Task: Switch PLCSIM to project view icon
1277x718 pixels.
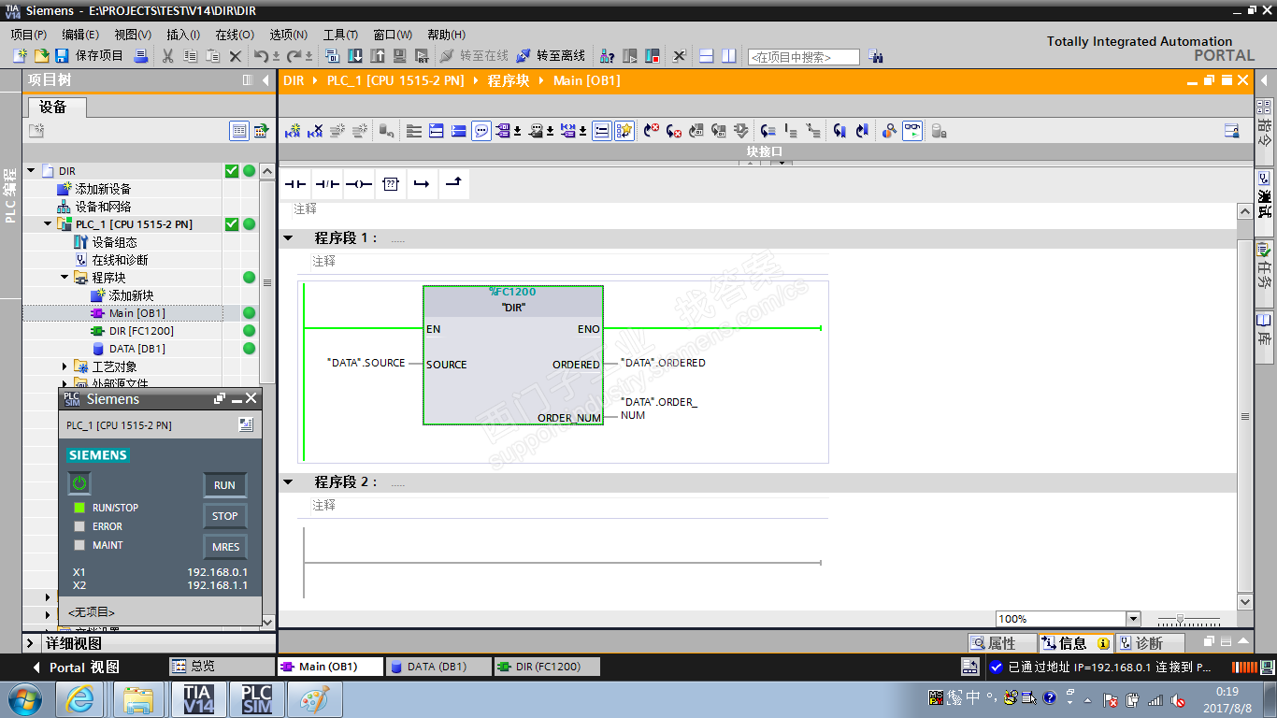Action: tap(245, 424)
